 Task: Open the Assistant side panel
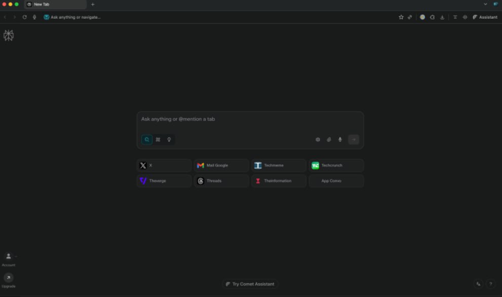point(485,17)
